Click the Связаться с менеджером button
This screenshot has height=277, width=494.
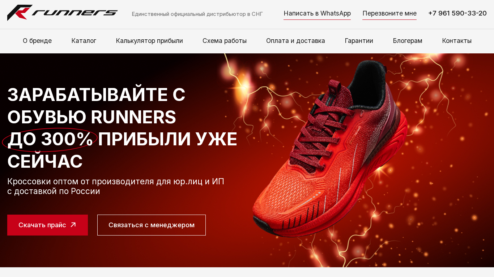(152, 225)
